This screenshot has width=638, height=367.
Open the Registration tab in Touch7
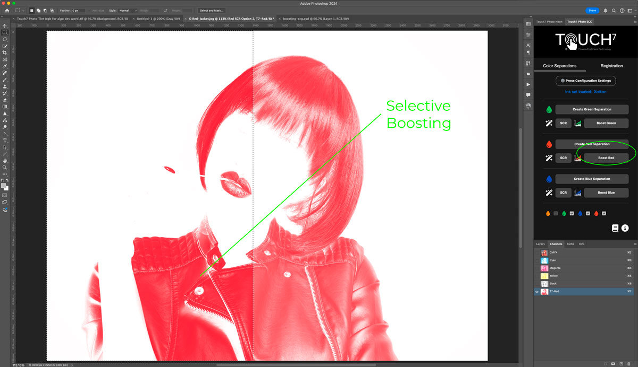611,66
